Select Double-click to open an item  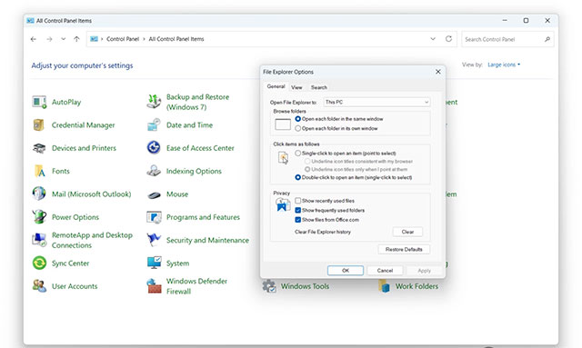pyautogui.click(x=297, y=177)
